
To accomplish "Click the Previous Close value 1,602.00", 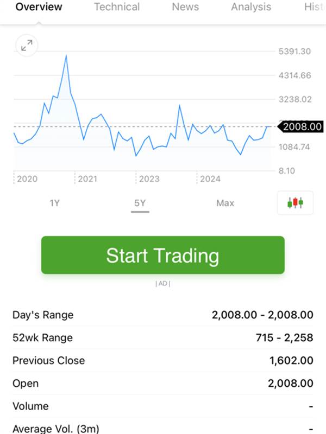I will [x=291, y=360].
